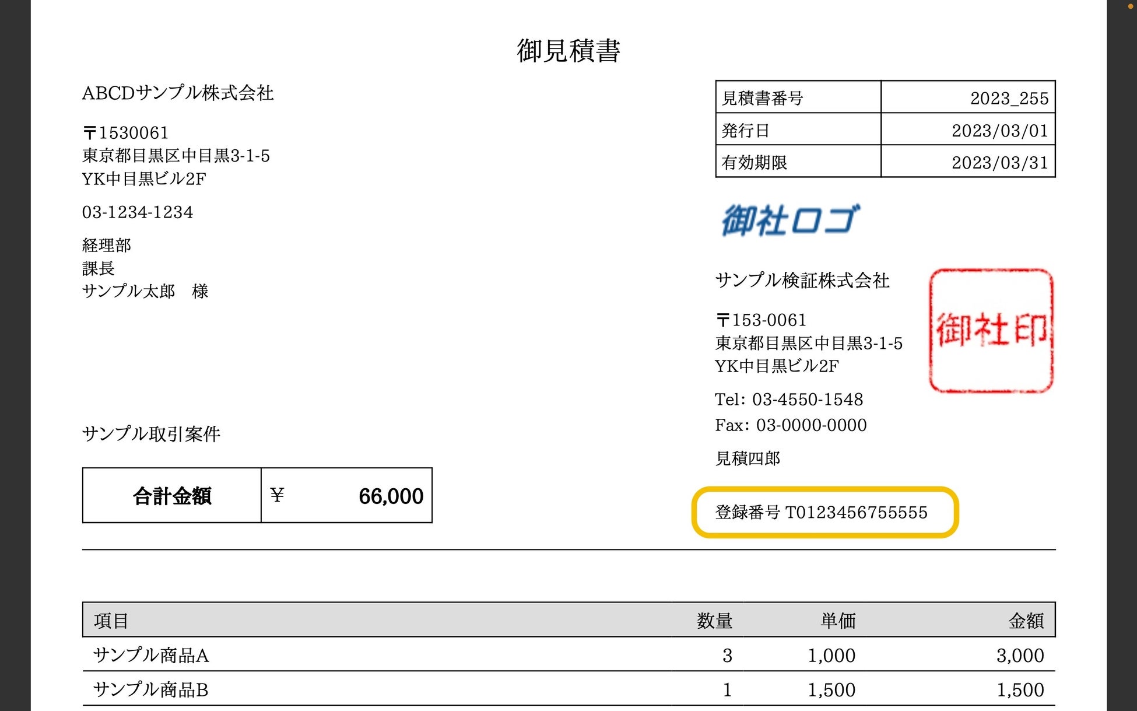
Task: Click the Tel: 03-4550-1548 phone number
Action: pyautogui.click(x=789, y=400)
